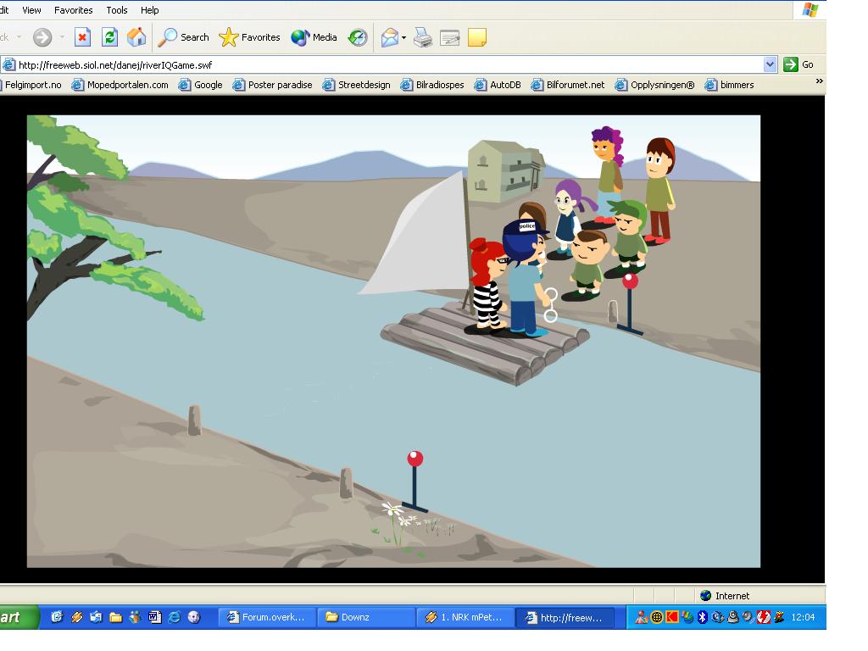Open the Mopedportalen.com bookmark link
The width and height of the screenshot is (868, 651).
[x=120, y=85]
